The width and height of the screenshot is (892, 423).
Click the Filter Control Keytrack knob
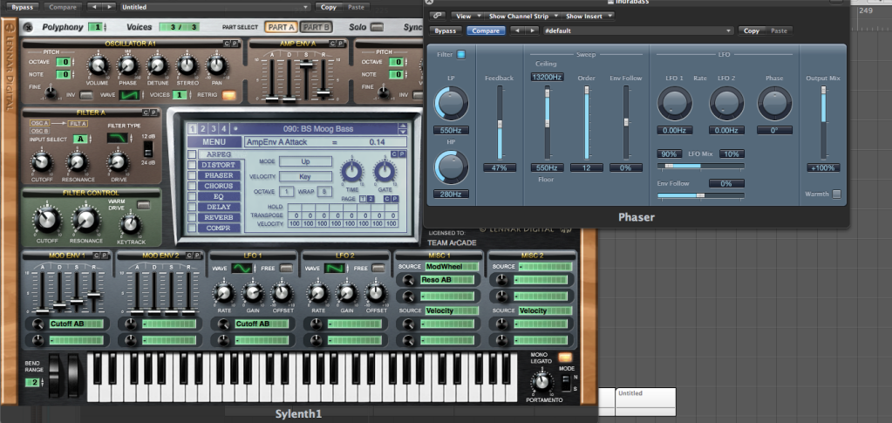pyautogui.click(x=130, y=224)
